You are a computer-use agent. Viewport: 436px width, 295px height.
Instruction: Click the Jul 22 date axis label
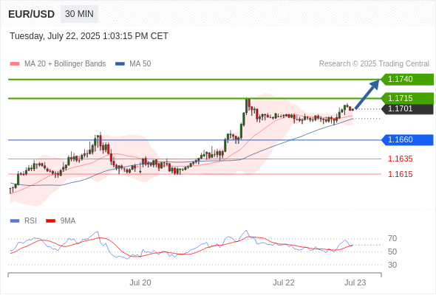pos(284,282)
